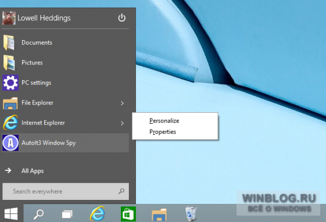Open the Pictures folder icon

pyautogui.click(x=9, y=63)
